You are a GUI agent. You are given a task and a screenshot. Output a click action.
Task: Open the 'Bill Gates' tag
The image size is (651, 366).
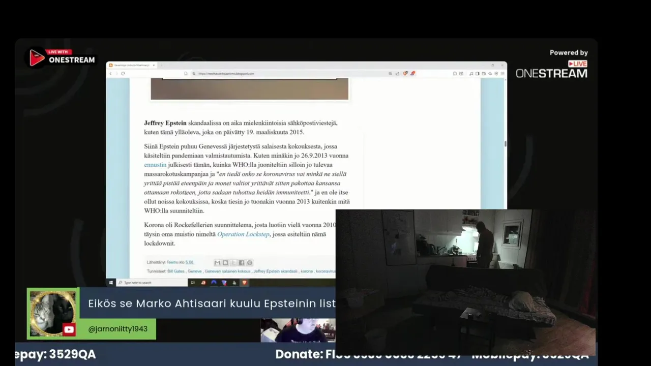coord(176,271)
